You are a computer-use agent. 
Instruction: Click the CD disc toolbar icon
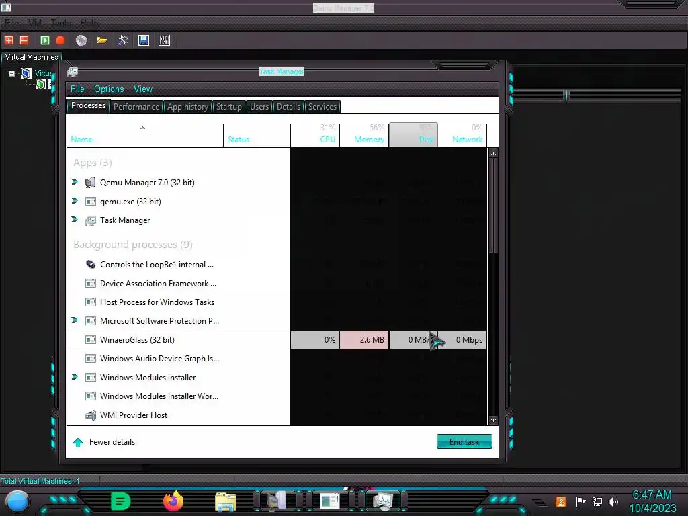(x=81, y=40)
